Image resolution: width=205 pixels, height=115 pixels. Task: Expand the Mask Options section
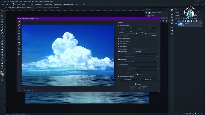click(x=119, y=44)
